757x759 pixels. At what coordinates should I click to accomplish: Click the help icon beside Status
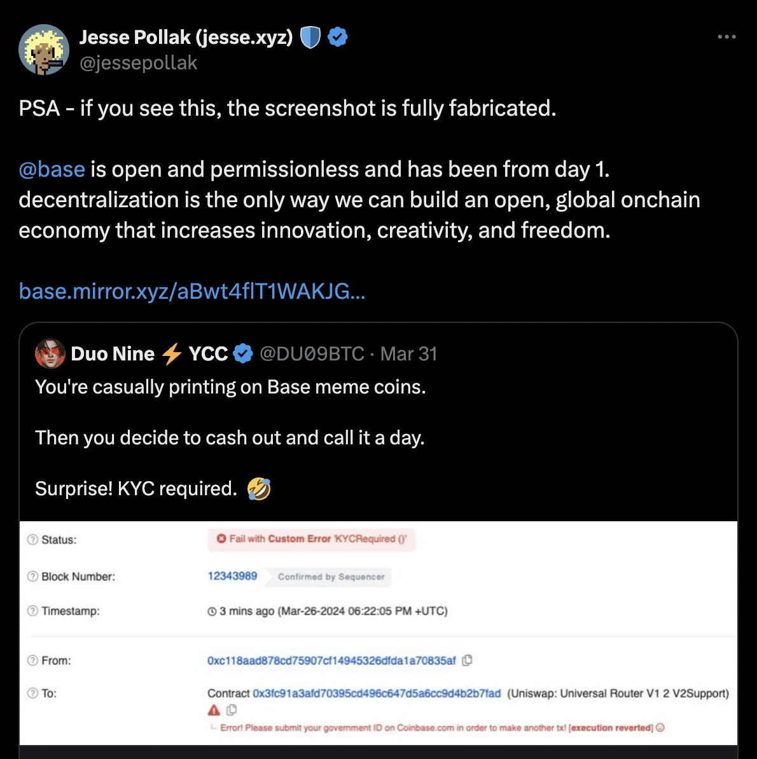[x=32, y=540]
